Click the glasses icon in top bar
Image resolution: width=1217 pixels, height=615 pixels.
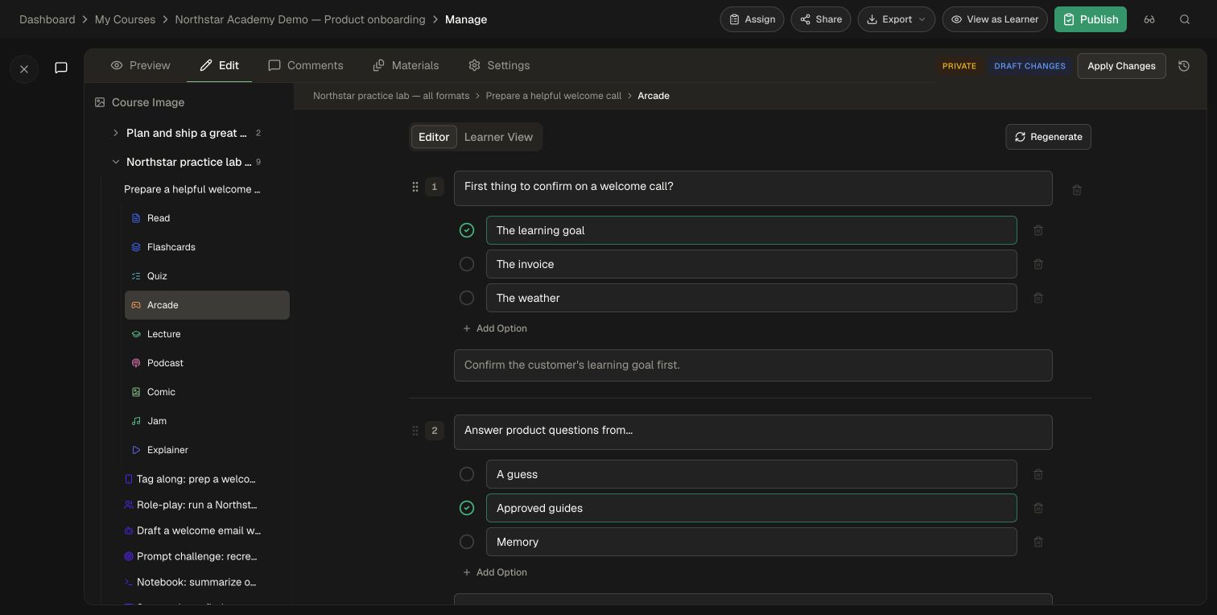tap(1149, 19)
